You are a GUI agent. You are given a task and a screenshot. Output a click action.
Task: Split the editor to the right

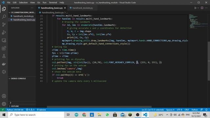(x=202, y=8)
